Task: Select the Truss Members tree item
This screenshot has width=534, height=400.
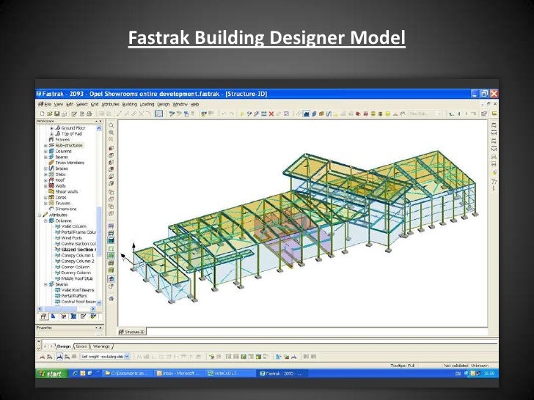Action: click(70, 163)
